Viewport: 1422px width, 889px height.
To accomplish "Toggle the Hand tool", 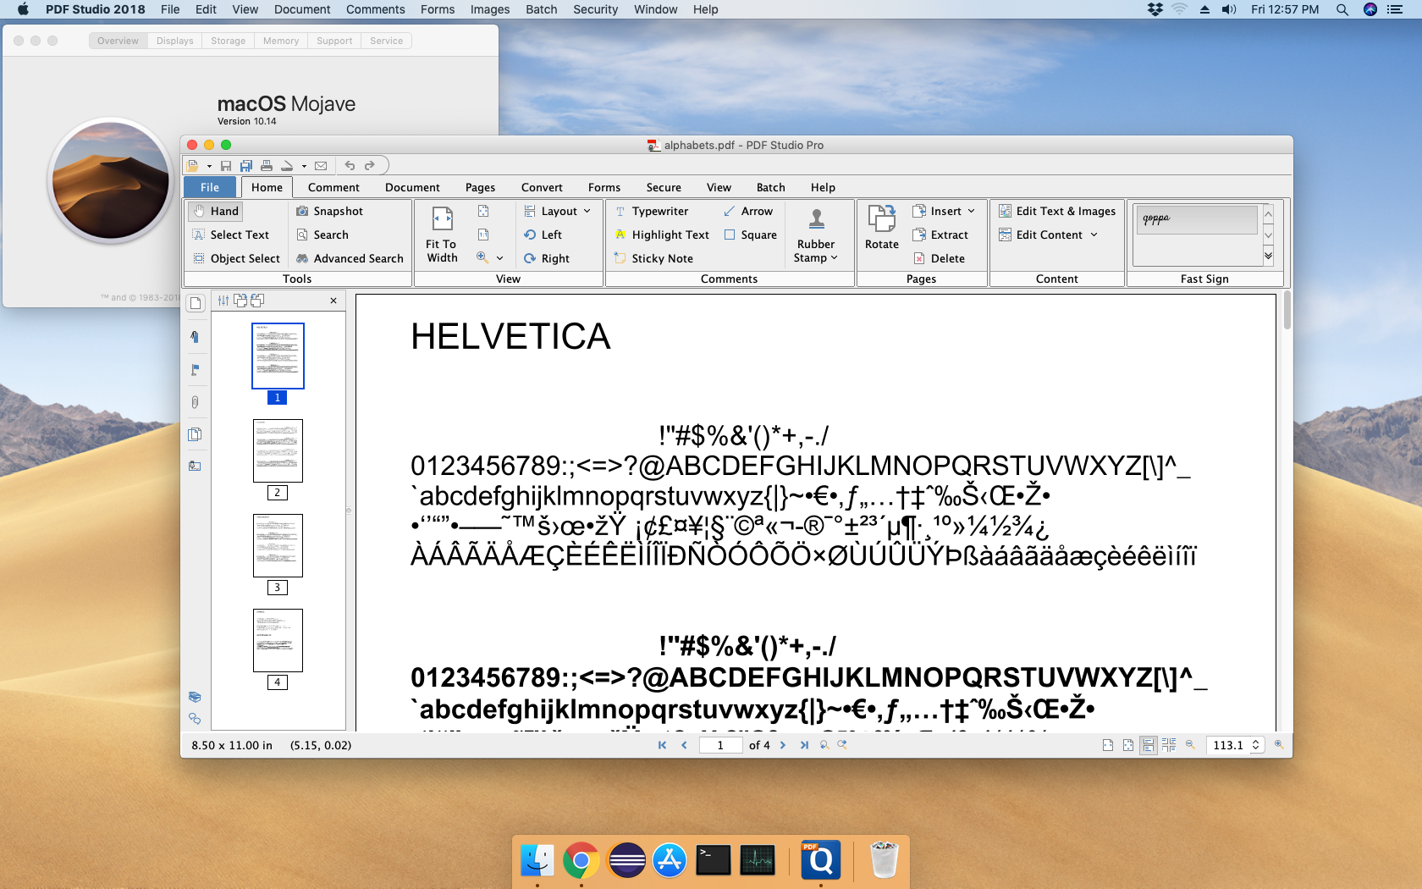I will point(216,211).
